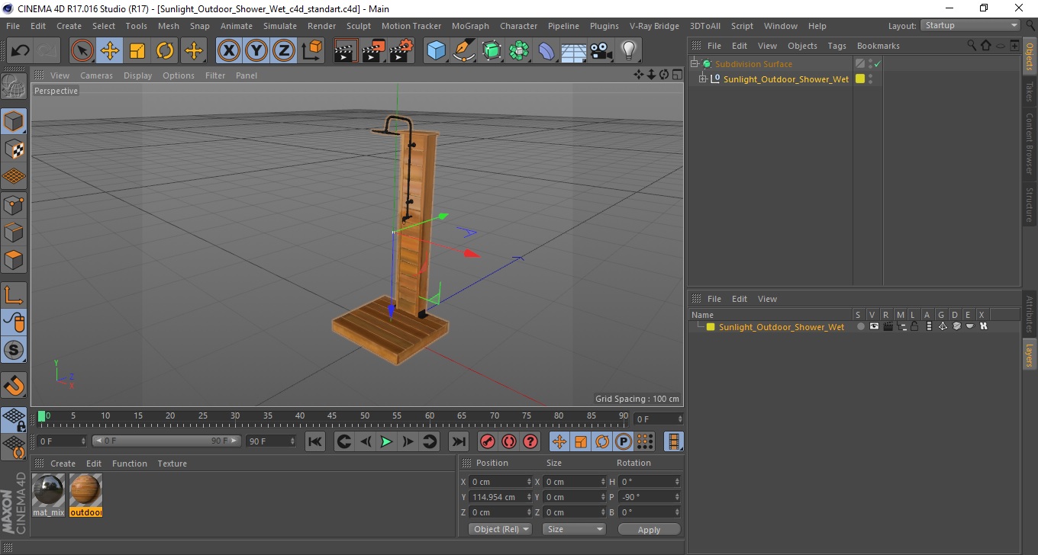Click the Apply coordinates button
The height and width of the screenshot is (555, 1038).
(649, 529)
